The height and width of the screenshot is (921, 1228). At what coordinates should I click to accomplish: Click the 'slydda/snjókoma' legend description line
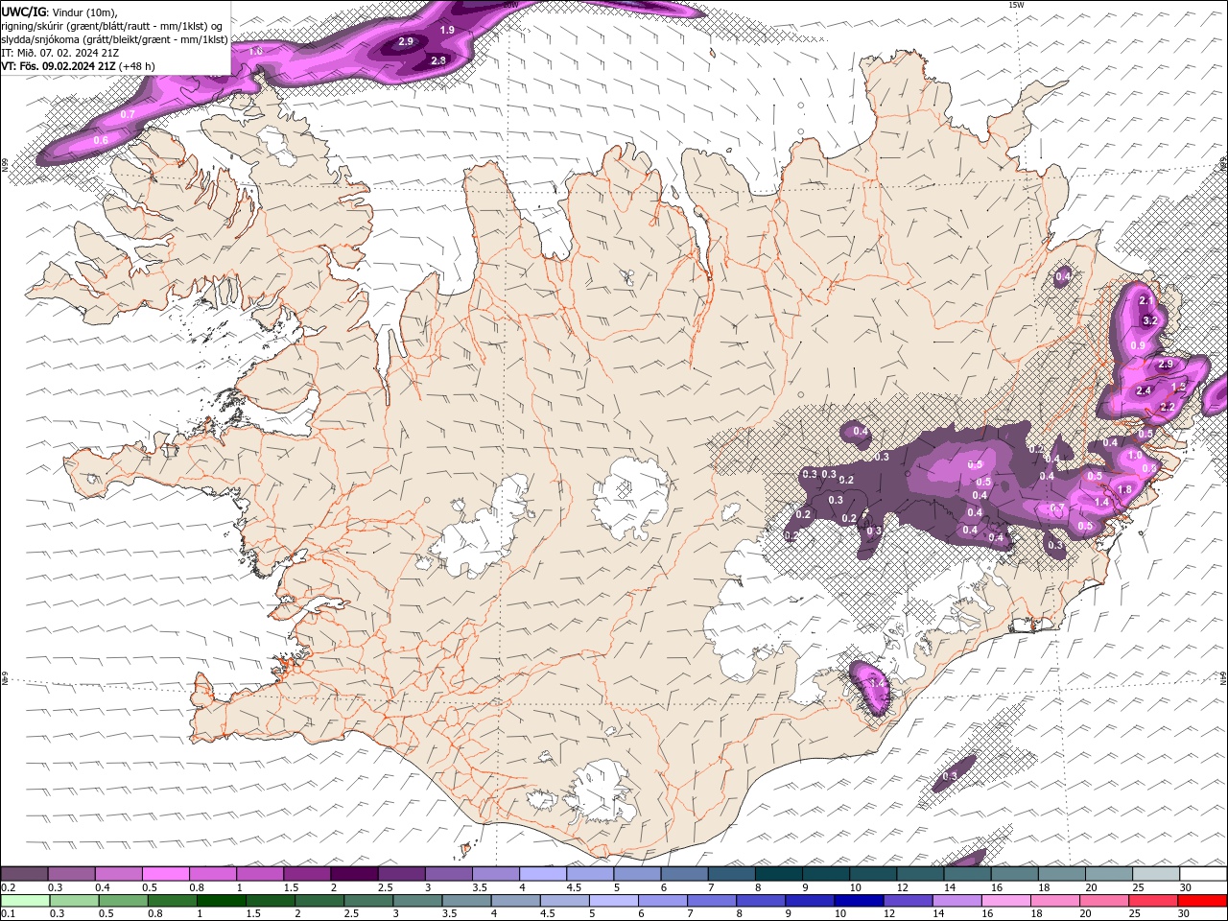114,39
